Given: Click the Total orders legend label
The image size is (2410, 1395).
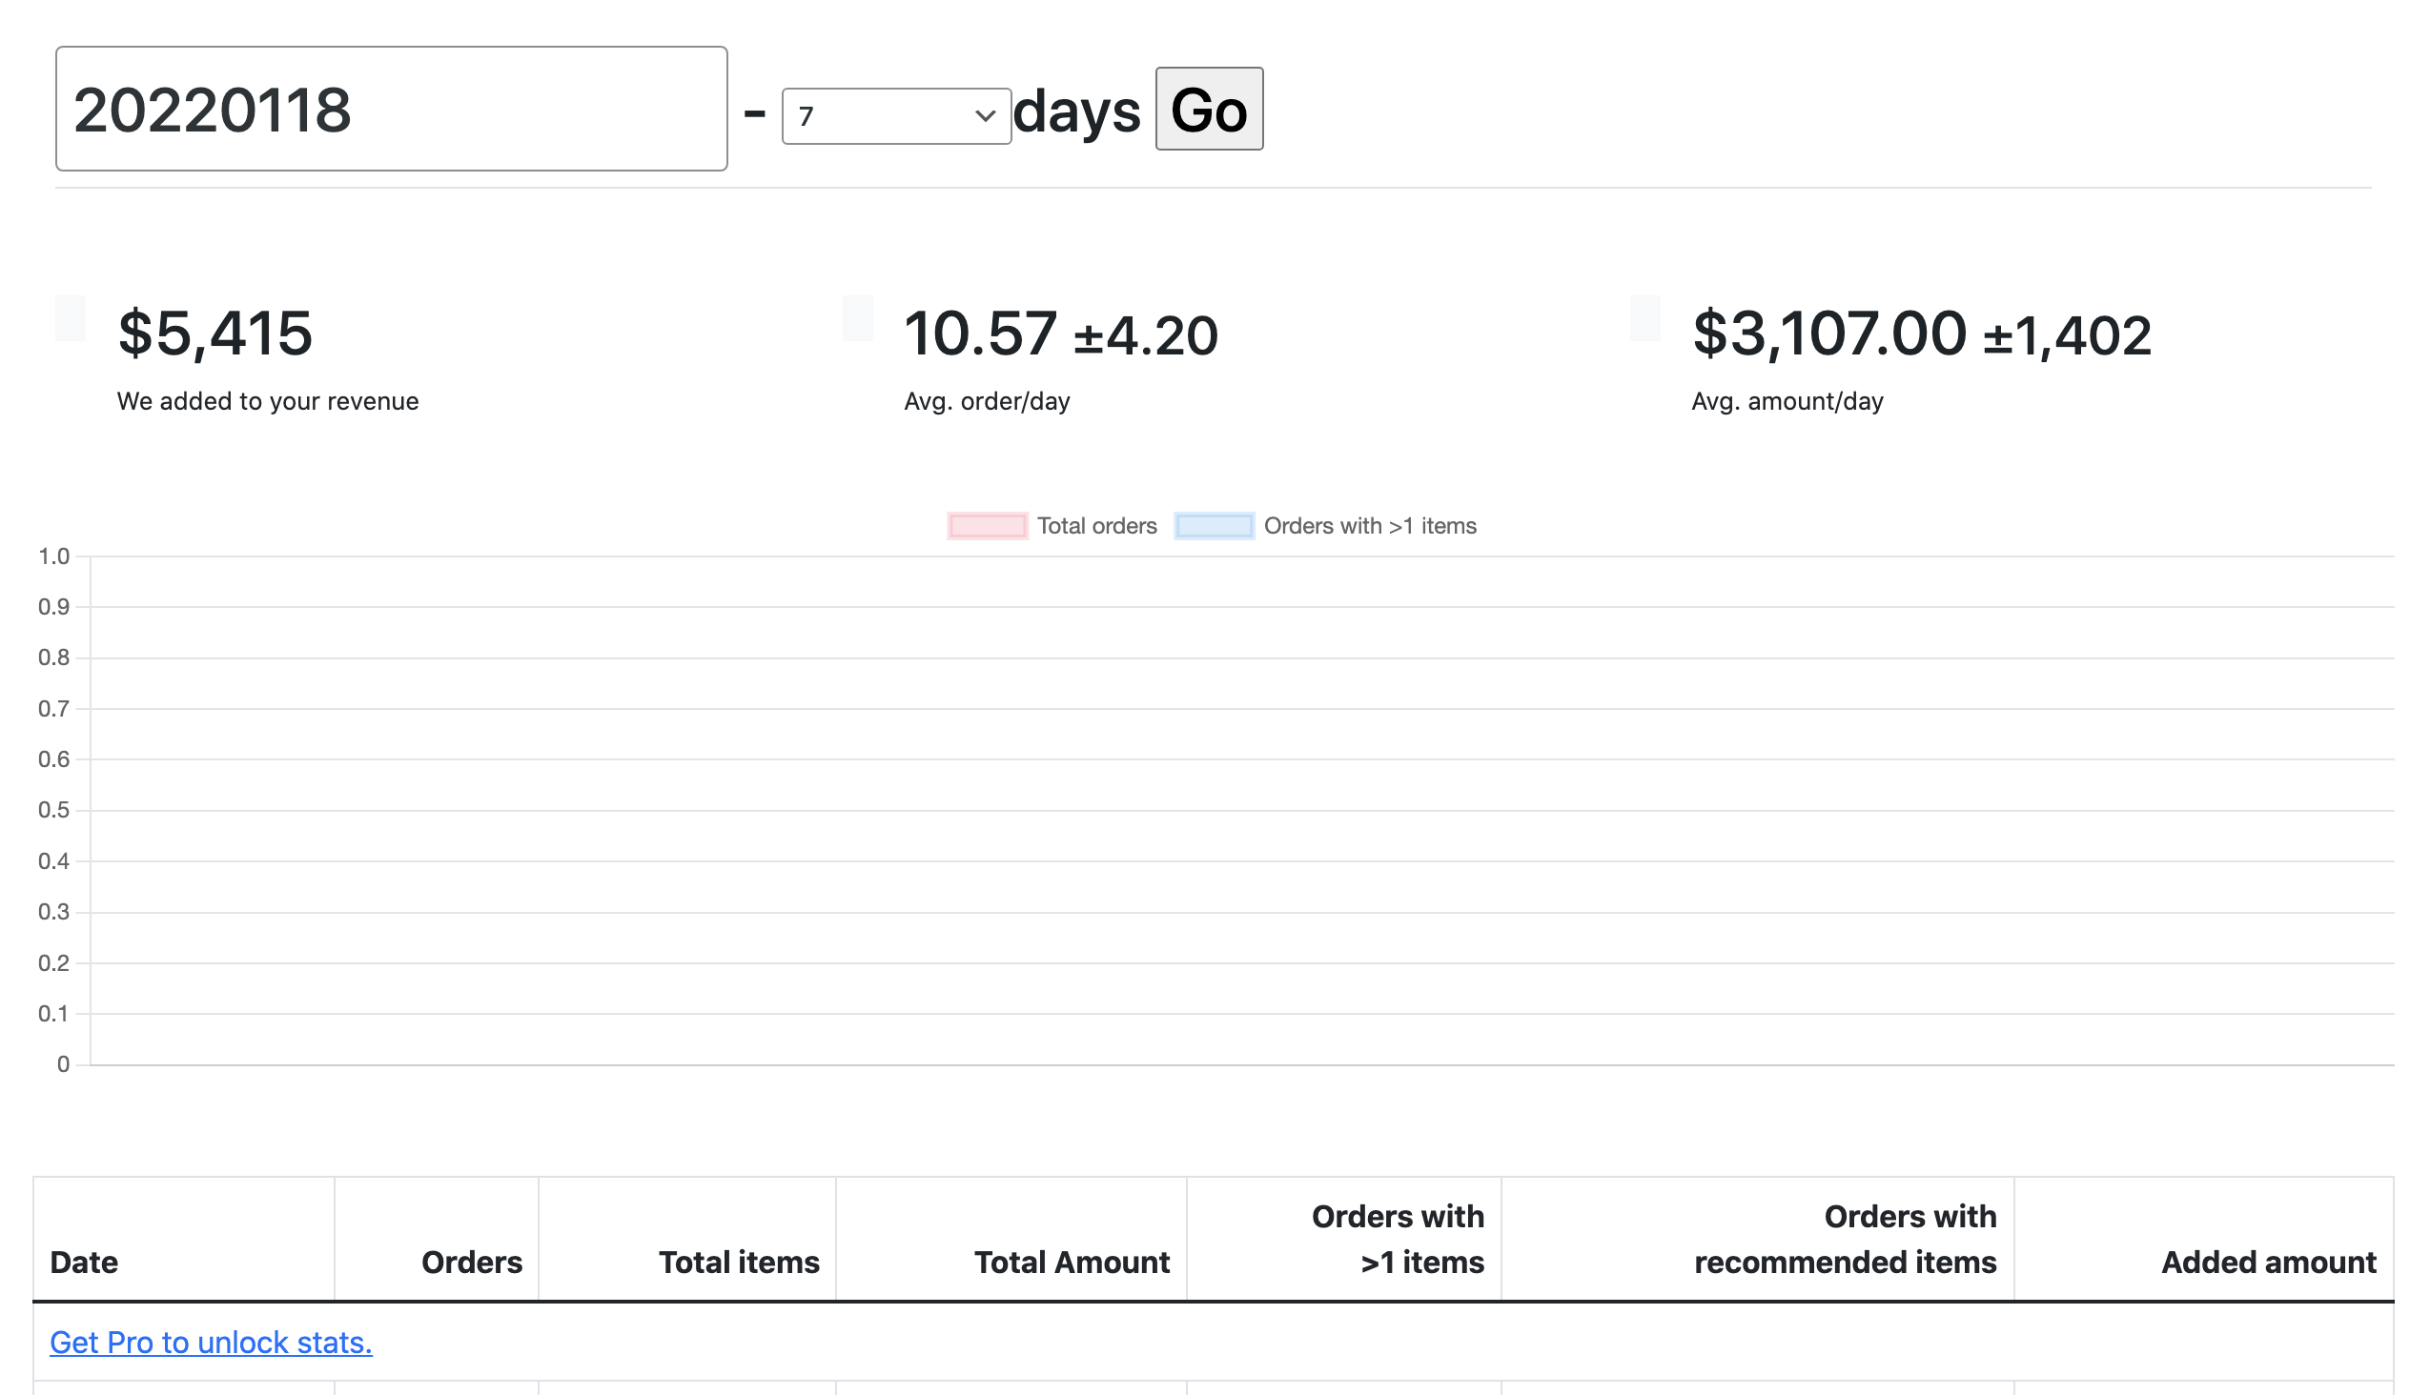Looking at the screenshot, I should 1097,526.
